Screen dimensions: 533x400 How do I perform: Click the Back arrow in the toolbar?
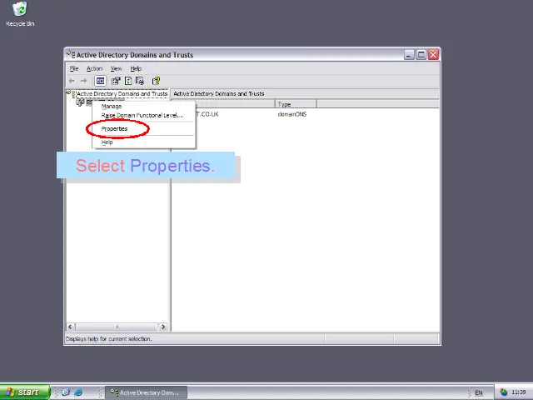coord(72,81)
